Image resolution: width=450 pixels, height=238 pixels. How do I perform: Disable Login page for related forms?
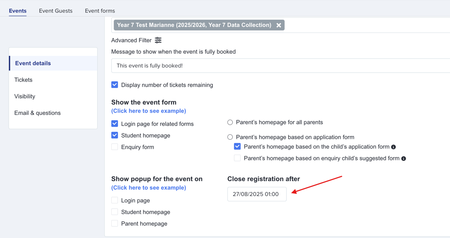coord(115,124)
